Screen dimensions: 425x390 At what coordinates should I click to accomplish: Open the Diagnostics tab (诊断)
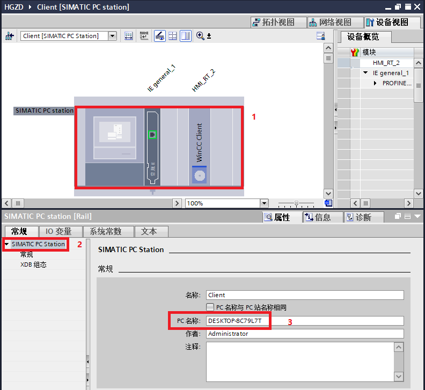click(x=363, y=217)
